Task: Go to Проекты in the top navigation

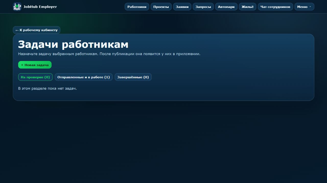Action: pyautogui.click(x=161, y=7)
